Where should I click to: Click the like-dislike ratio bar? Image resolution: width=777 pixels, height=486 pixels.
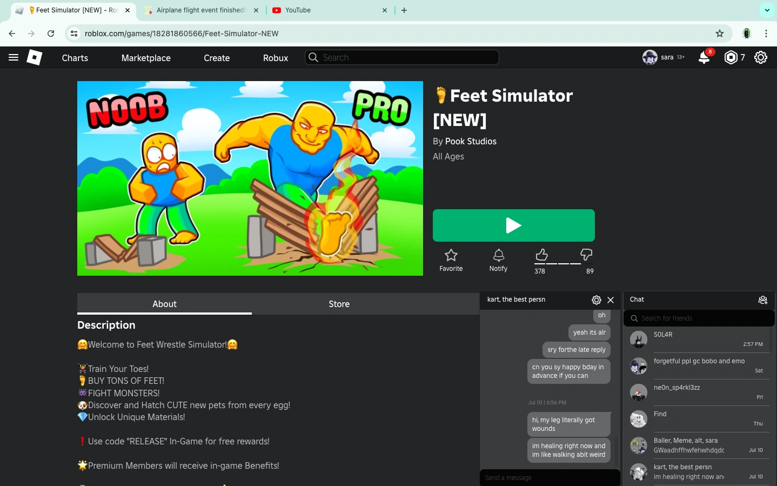[563, 263]
